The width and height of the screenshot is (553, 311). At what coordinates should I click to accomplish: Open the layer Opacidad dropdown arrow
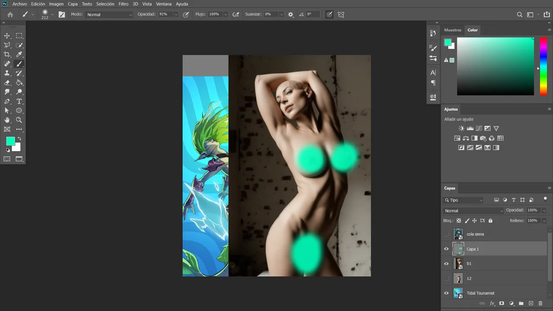(x=544, y=210)
